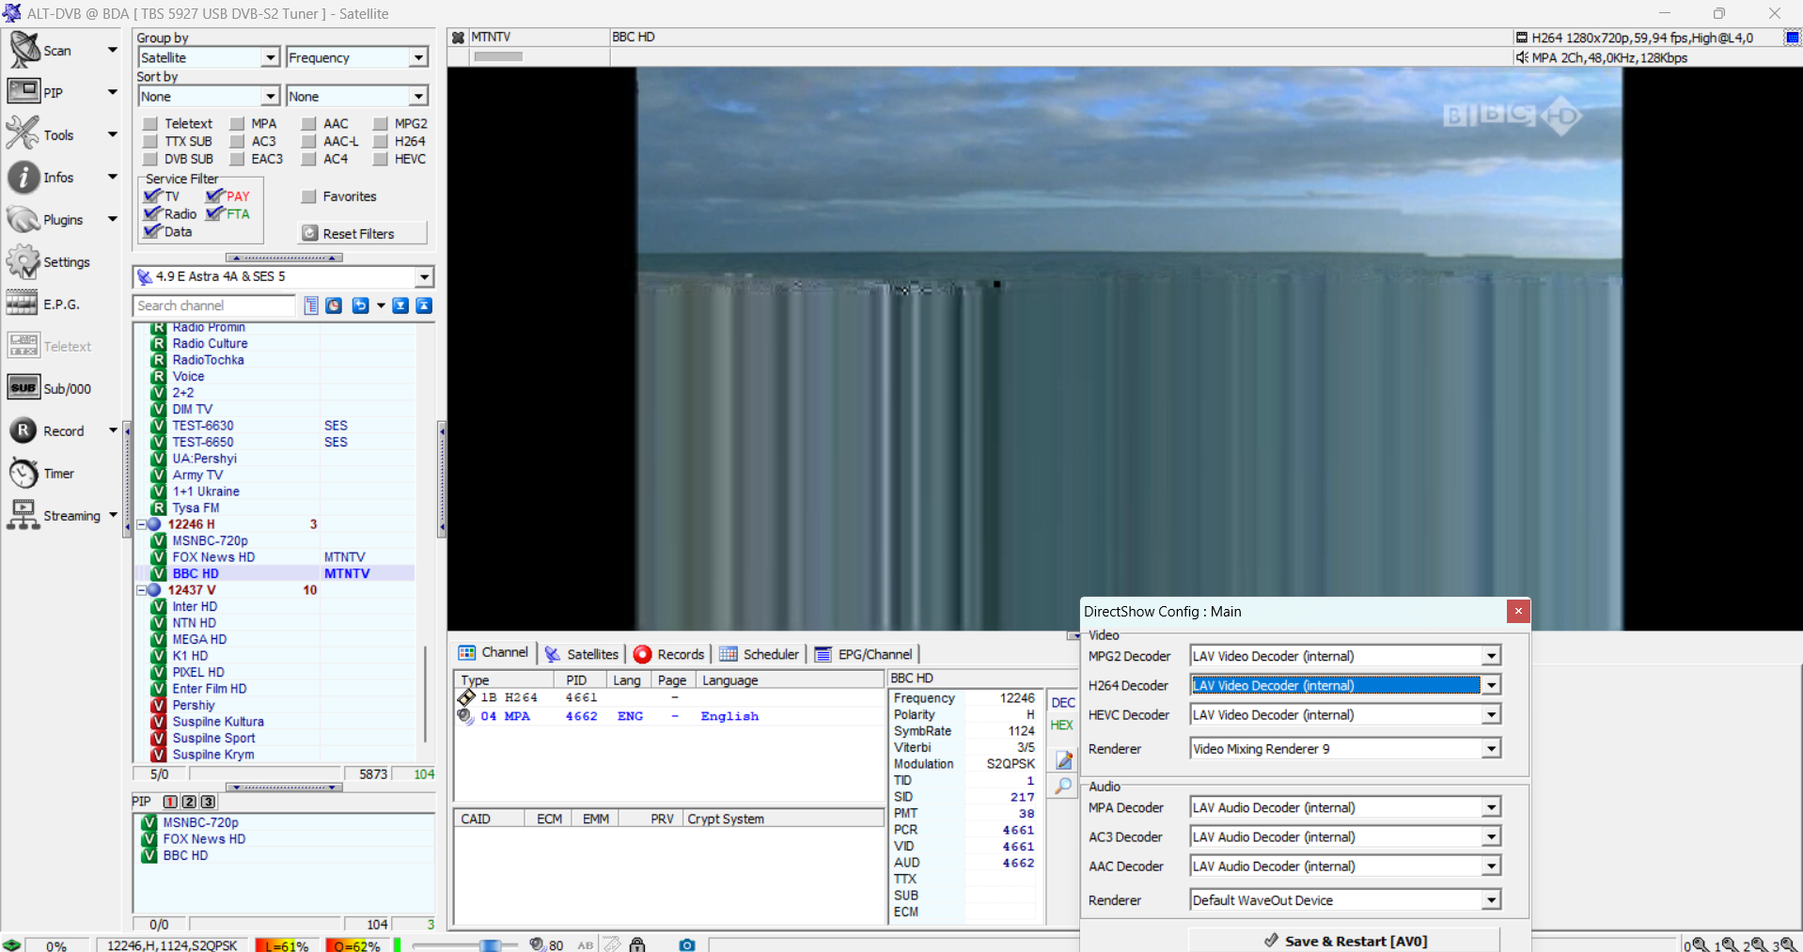Select the FOX News HD channel in list

click(x=213, y=557)
